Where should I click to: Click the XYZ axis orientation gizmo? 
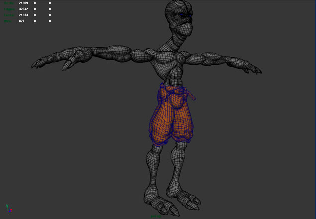(8, 207)
